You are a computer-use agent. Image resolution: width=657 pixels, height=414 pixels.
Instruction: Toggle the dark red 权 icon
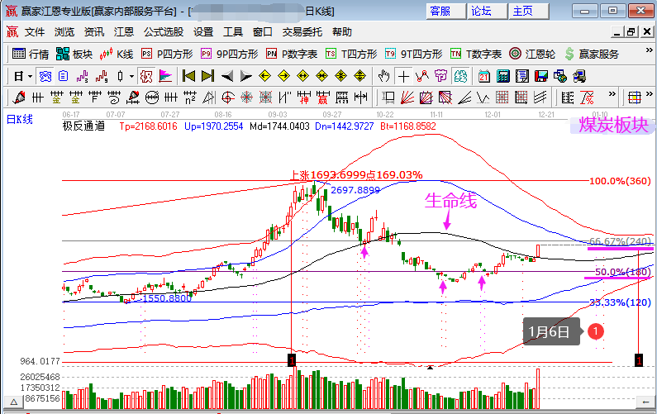[x=146, y=76]
